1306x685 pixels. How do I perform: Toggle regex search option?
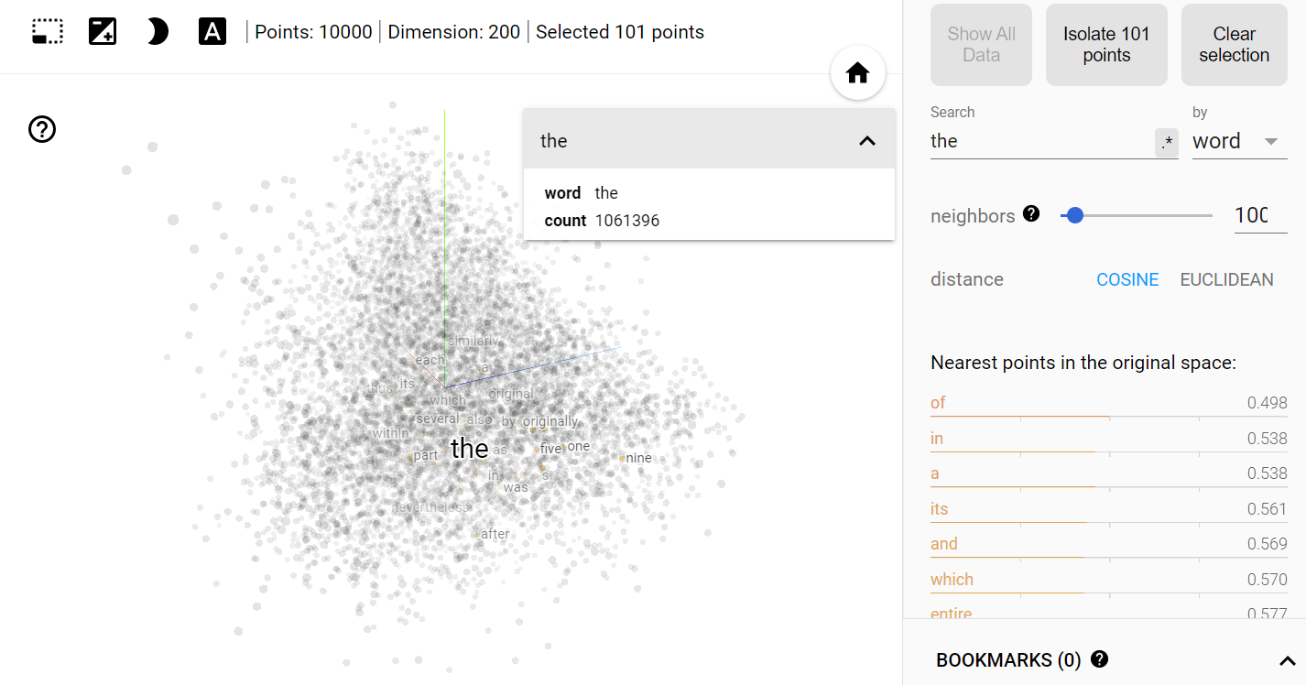tap(1167, 142)
